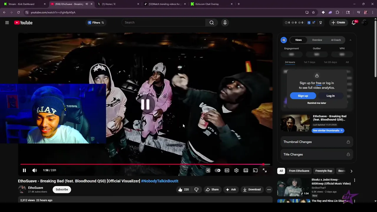Switch to Stream - Kick Dashboard tab
The image size is (377, 212).
24,4
